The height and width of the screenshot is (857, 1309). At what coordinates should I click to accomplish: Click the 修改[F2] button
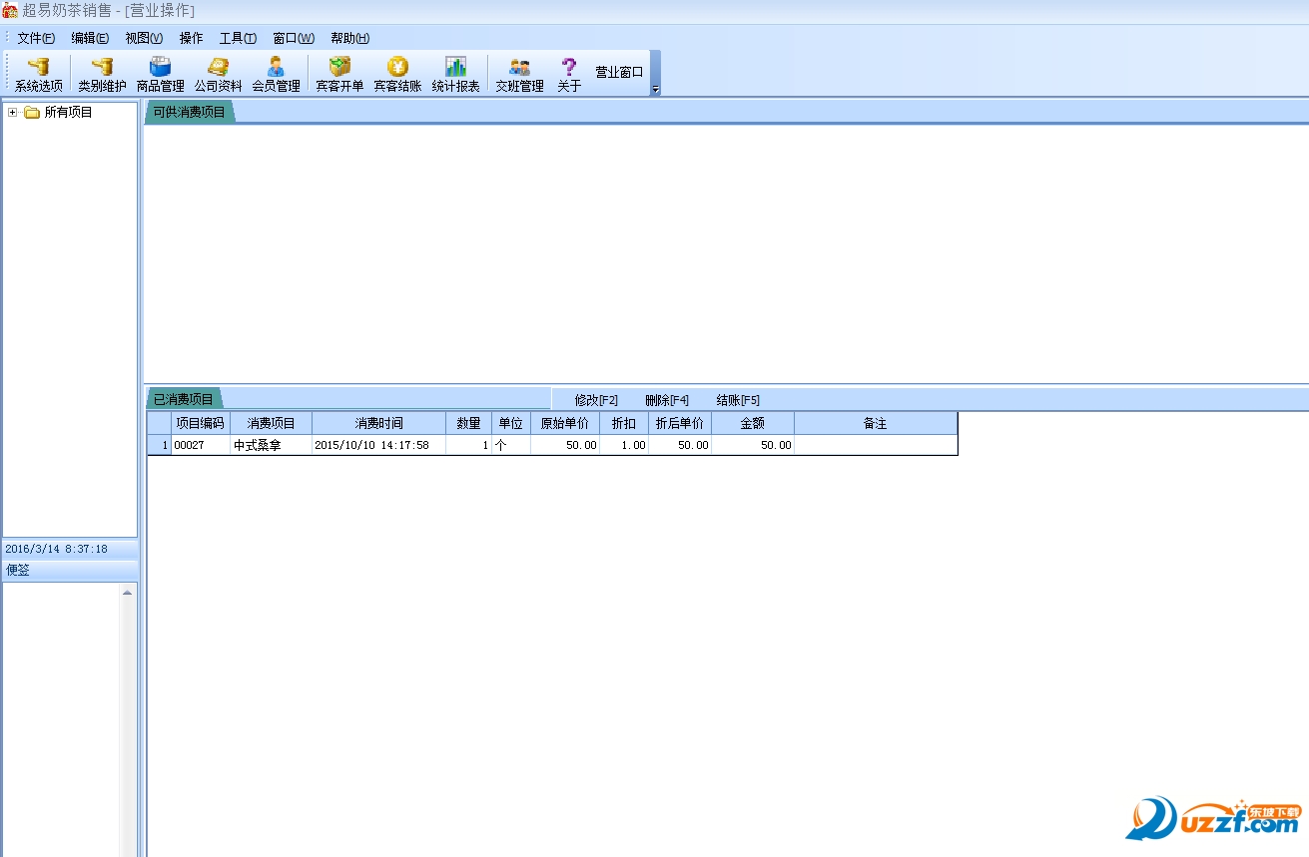pos(596,400)
